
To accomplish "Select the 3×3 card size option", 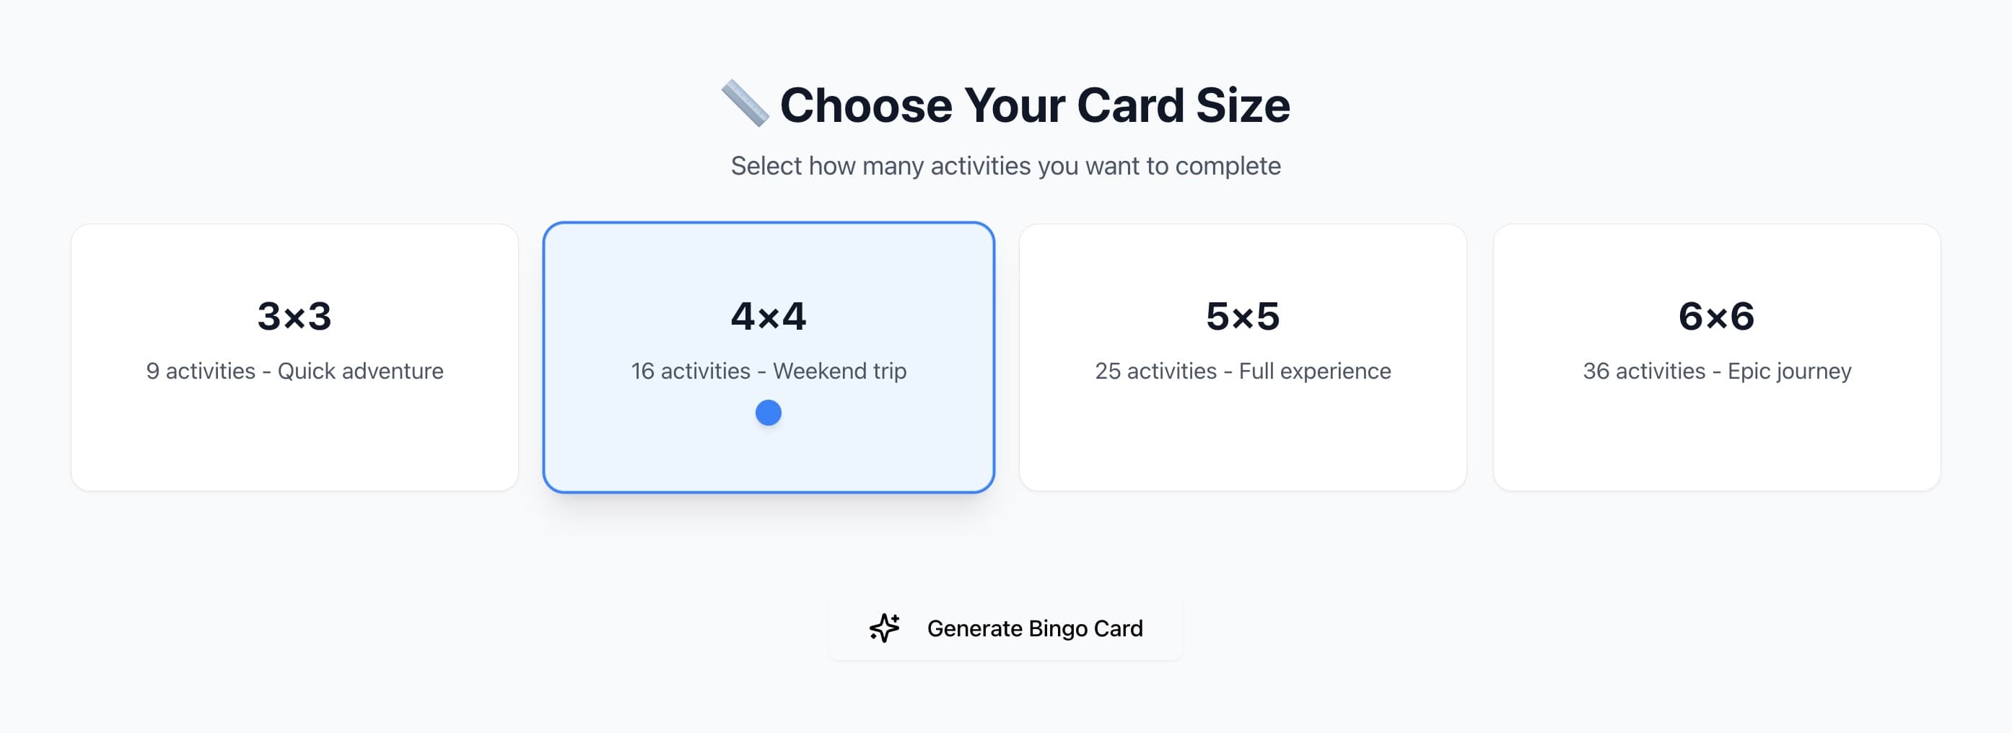I will click(x=294, y=356).
